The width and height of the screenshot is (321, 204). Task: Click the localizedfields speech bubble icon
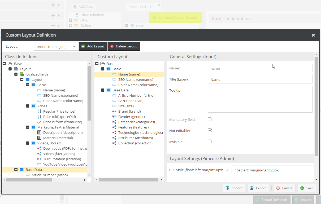pyautogui.click(x=22, y=74)
